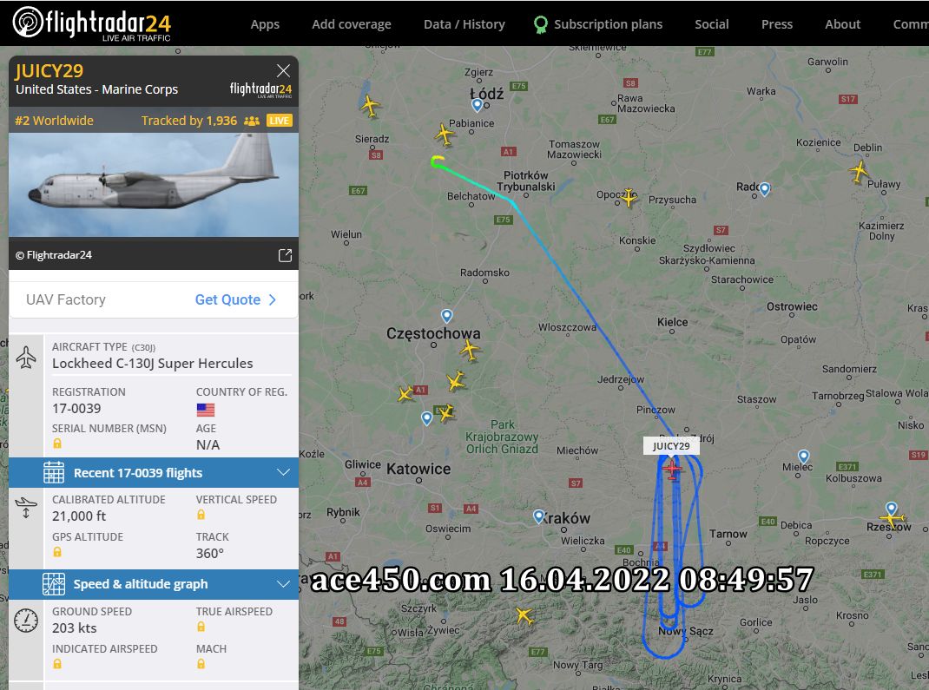
Task: Click the C-130J aircraft photo
Action: point(154,185)
